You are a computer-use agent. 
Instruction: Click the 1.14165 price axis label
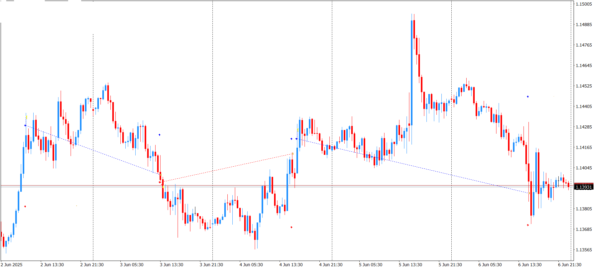(584, 147)
